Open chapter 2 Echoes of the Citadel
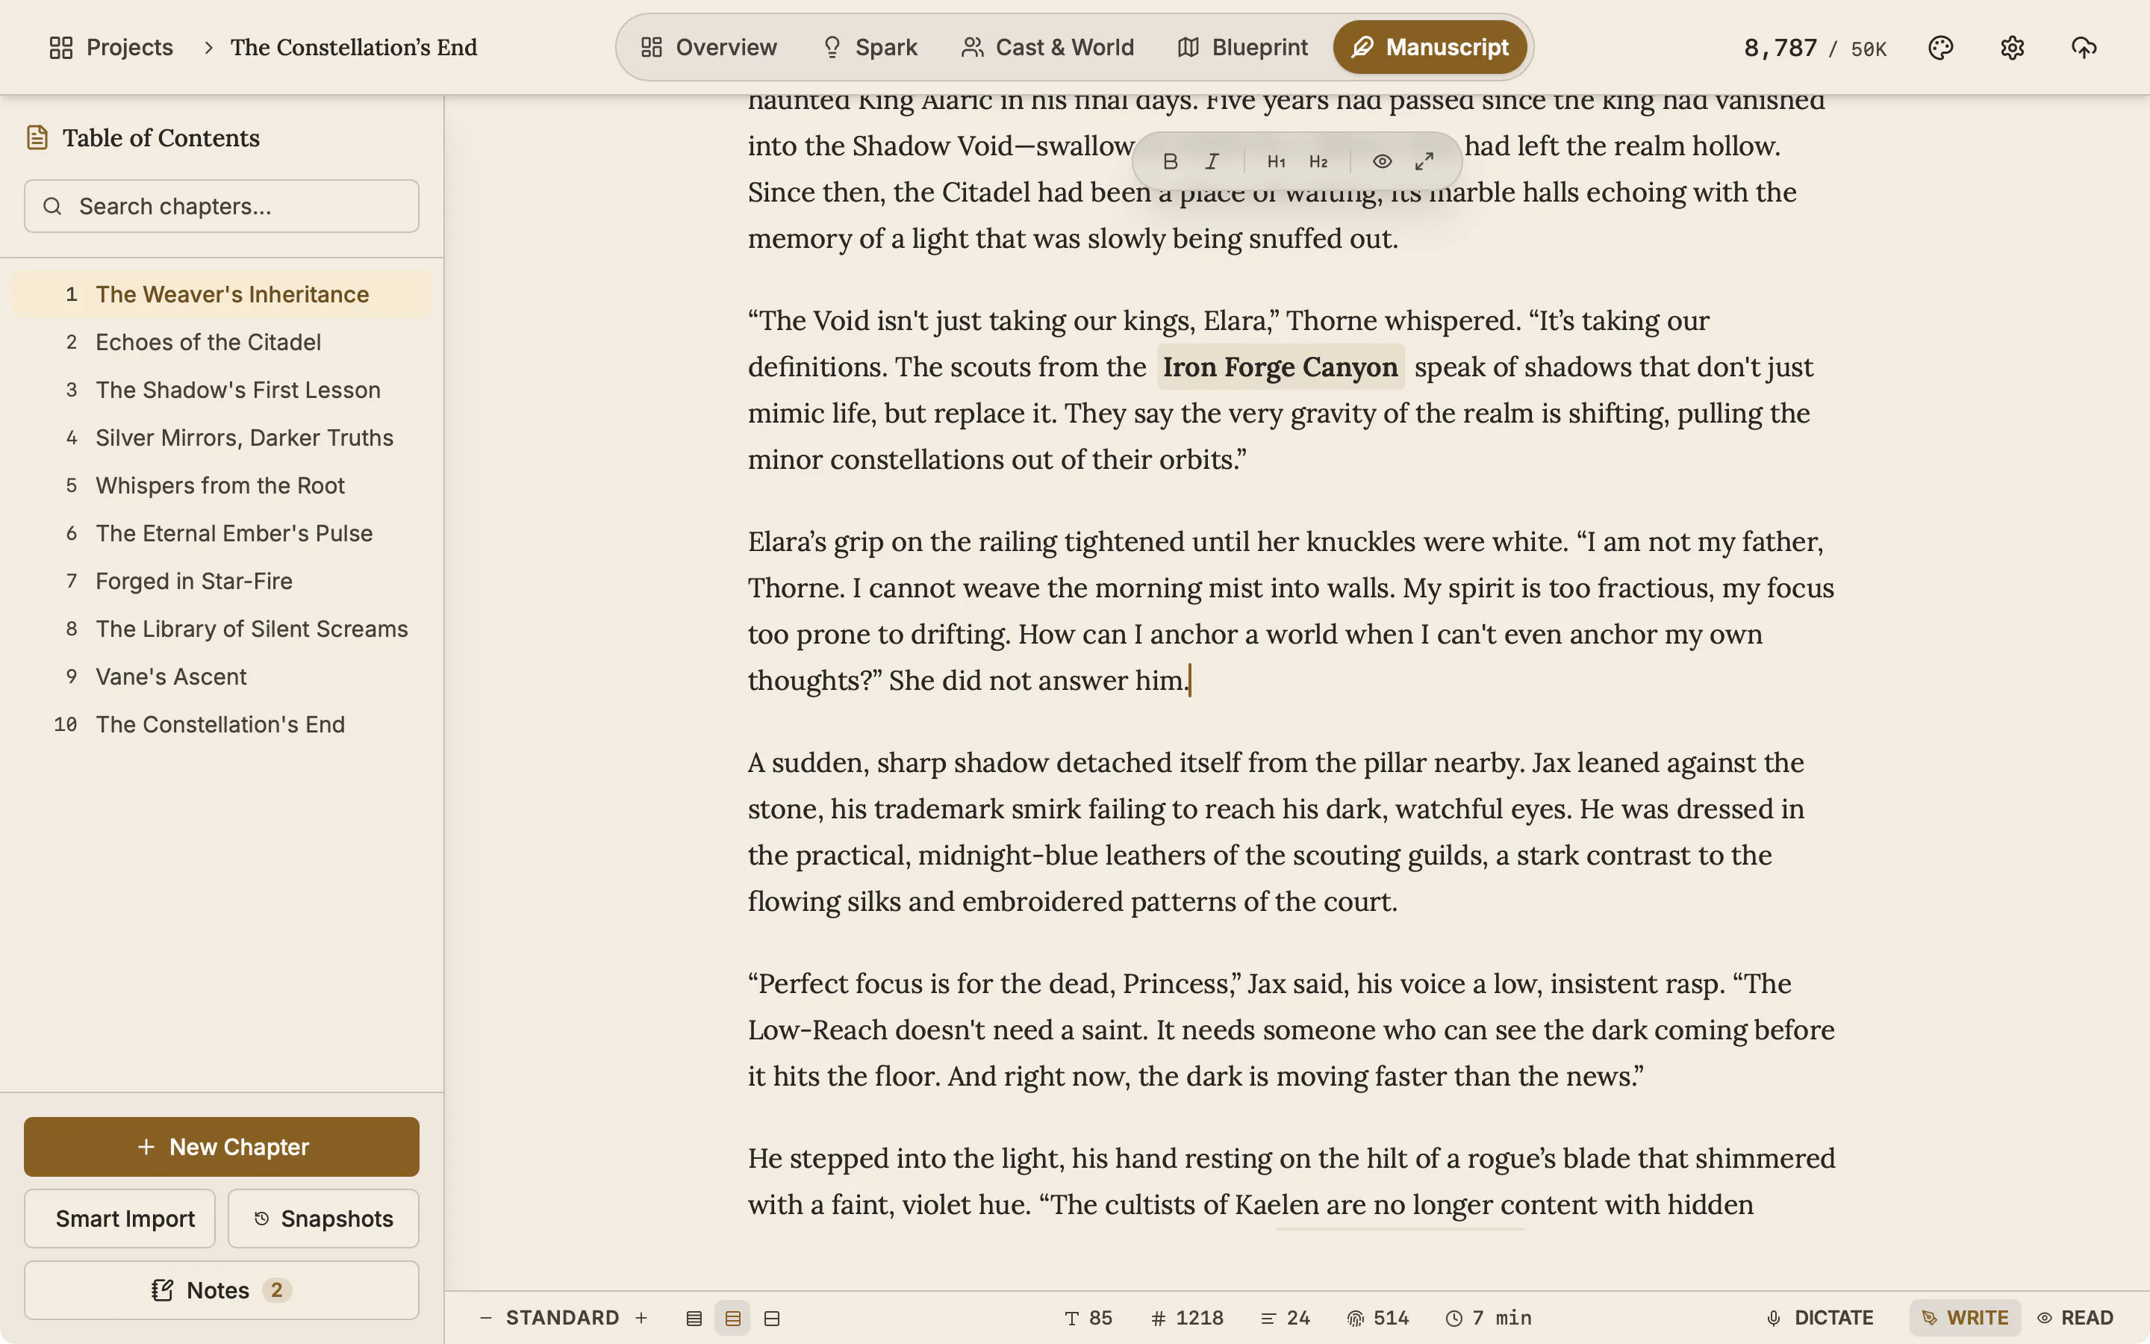Viewport: 2150px width, 1344px height. pyautogui.click(x=221, y=342)
